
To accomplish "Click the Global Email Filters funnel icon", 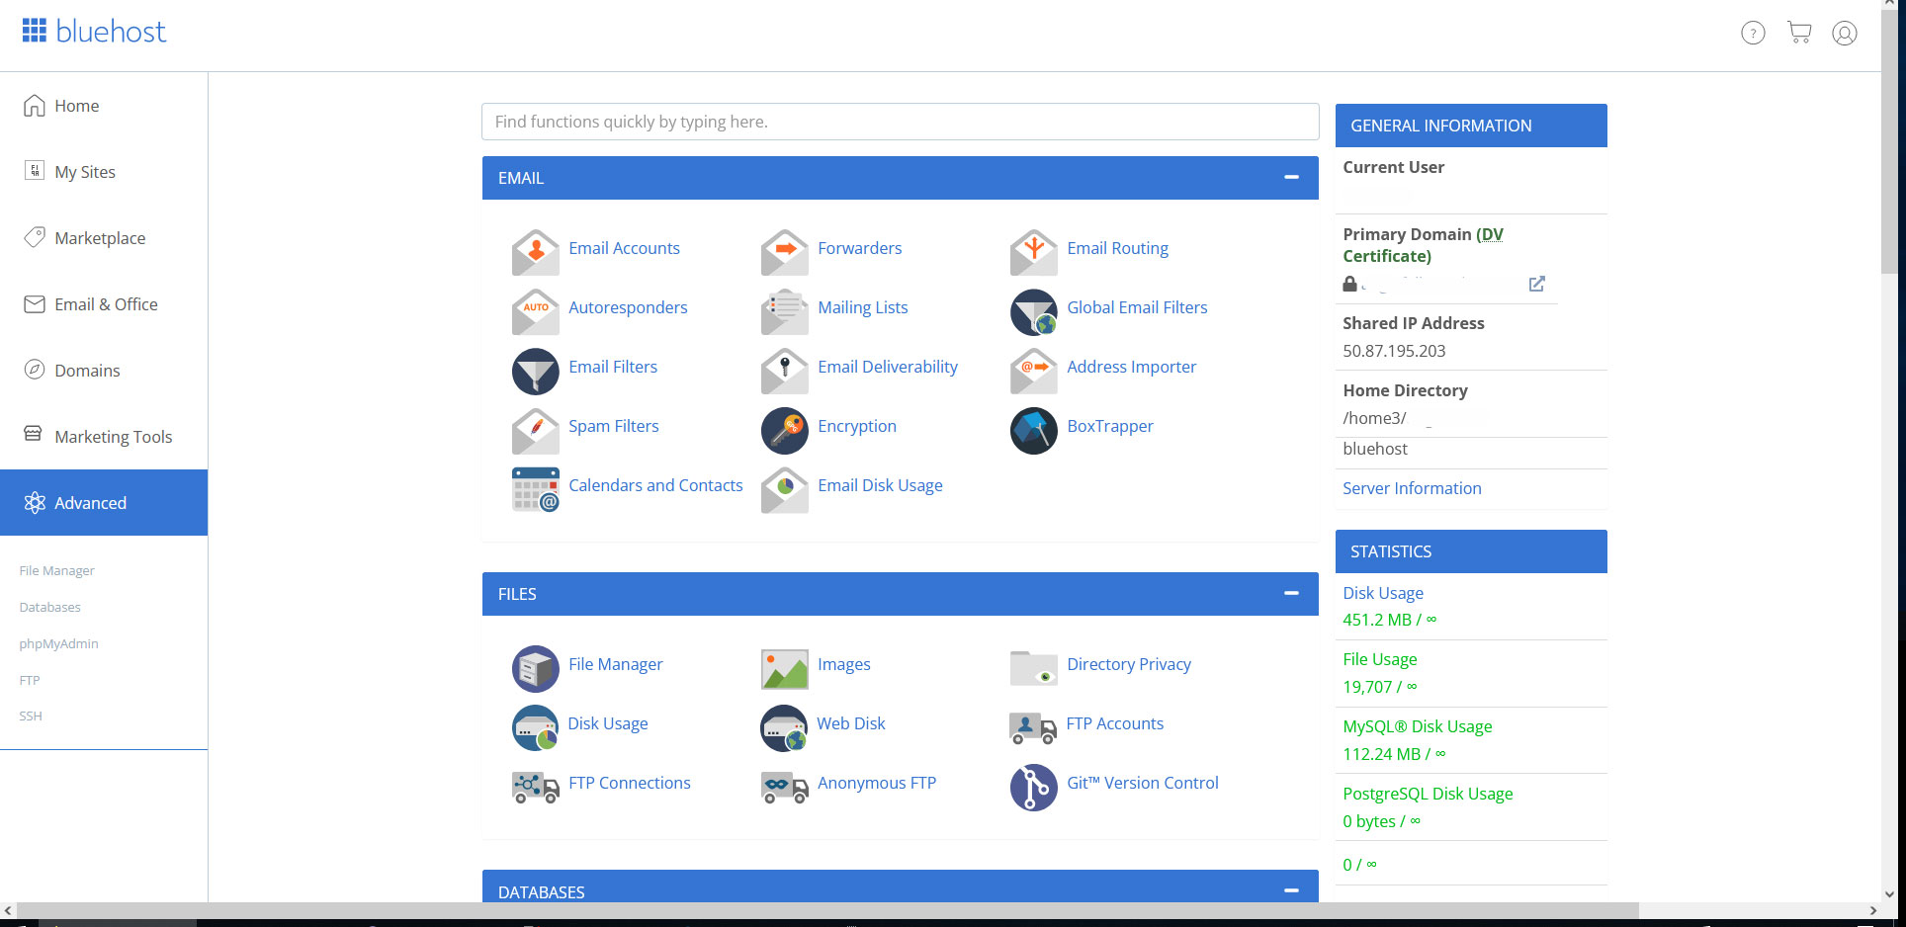I will click(x=1034, y=311).
